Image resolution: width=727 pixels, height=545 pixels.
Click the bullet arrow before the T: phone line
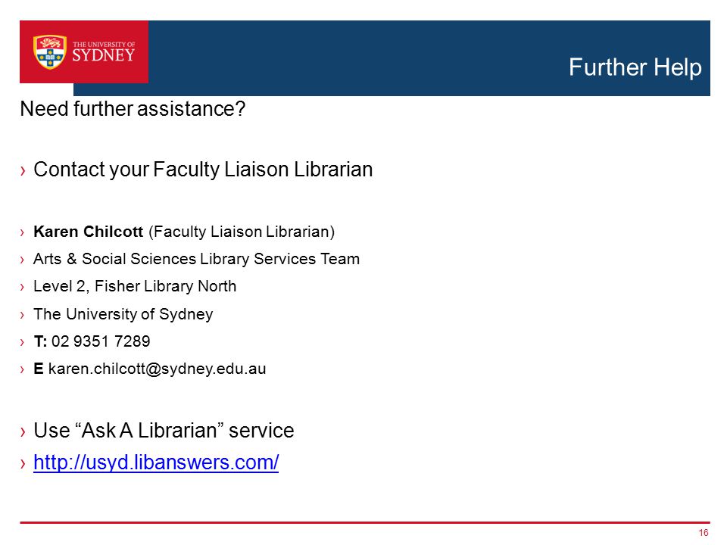22,342
